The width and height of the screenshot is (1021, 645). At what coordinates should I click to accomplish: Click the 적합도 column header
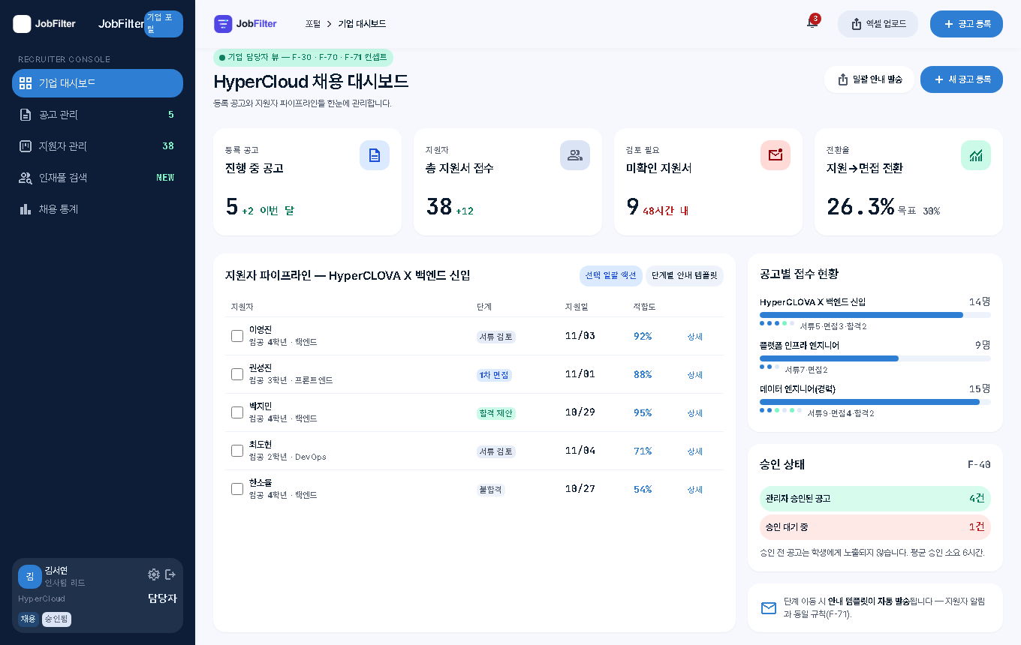coord(644,307)
